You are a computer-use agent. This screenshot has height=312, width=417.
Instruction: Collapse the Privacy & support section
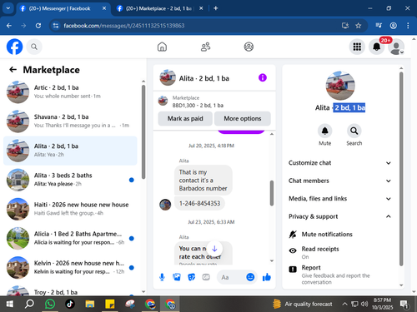tap(339, 216)
